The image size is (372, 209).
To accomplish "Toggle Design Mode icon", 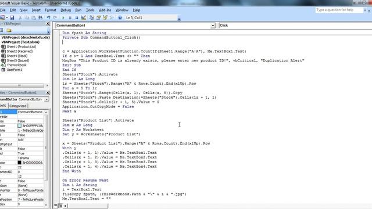I will (x=84, y=17).
